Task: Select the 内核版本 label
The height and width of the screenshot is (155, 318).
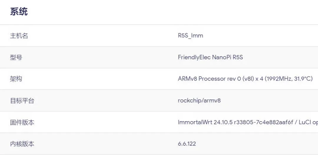Action: tap(22, 144)
